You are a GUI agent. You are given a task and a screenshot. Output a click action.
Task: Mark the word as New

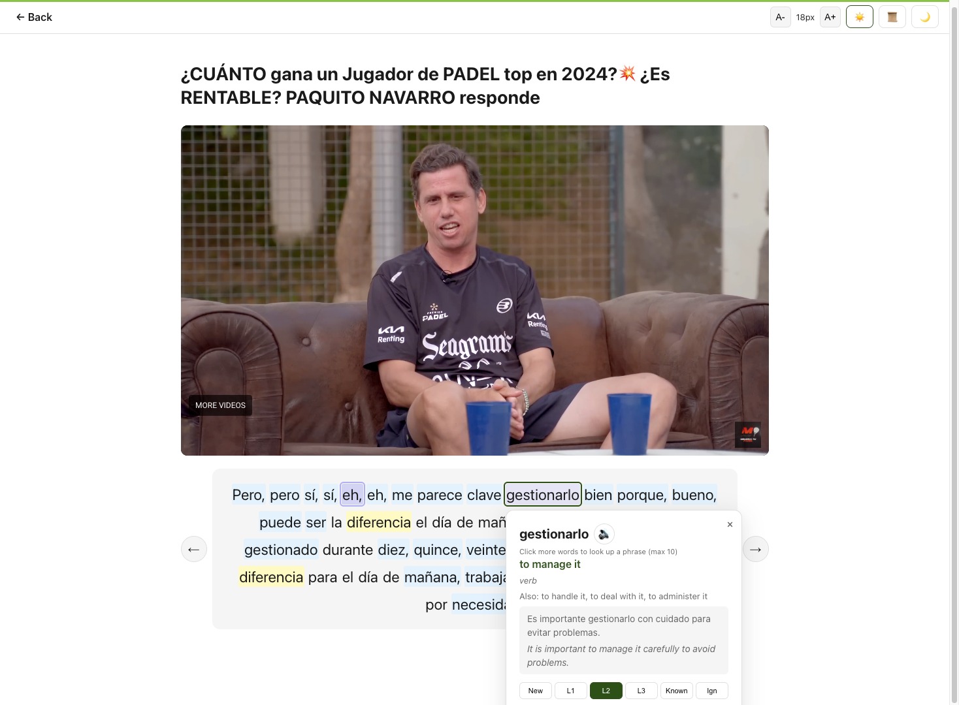[535, 691]
